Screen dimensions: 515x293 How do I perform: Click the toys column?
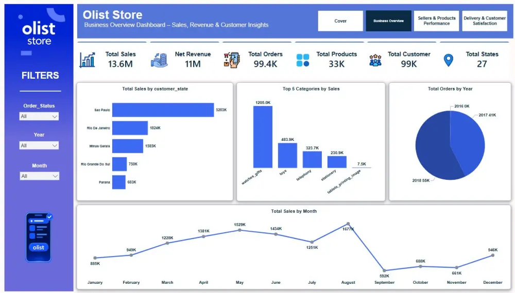point(287,155)
